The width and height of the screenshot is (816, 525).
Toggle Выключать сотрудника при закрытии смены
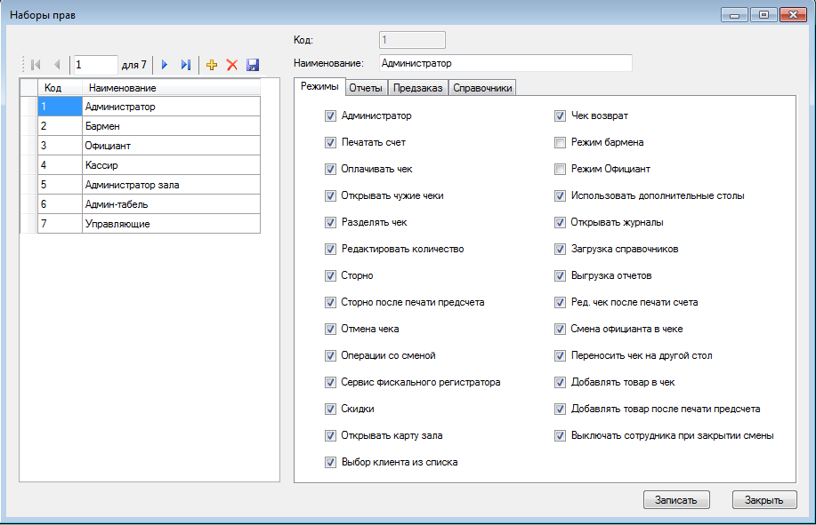pyautogui.click(x=560, y=435)
